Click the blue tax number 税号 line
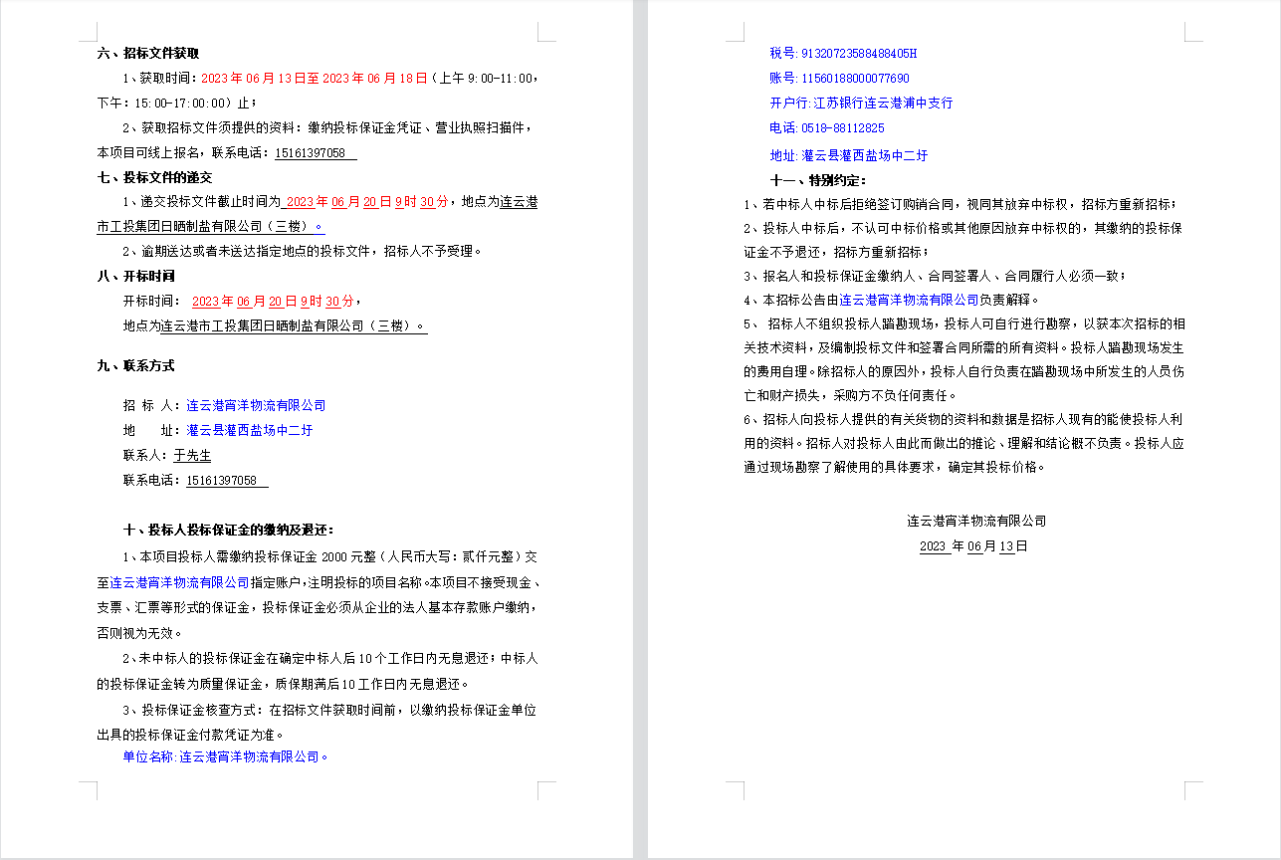 click(843, 53)
